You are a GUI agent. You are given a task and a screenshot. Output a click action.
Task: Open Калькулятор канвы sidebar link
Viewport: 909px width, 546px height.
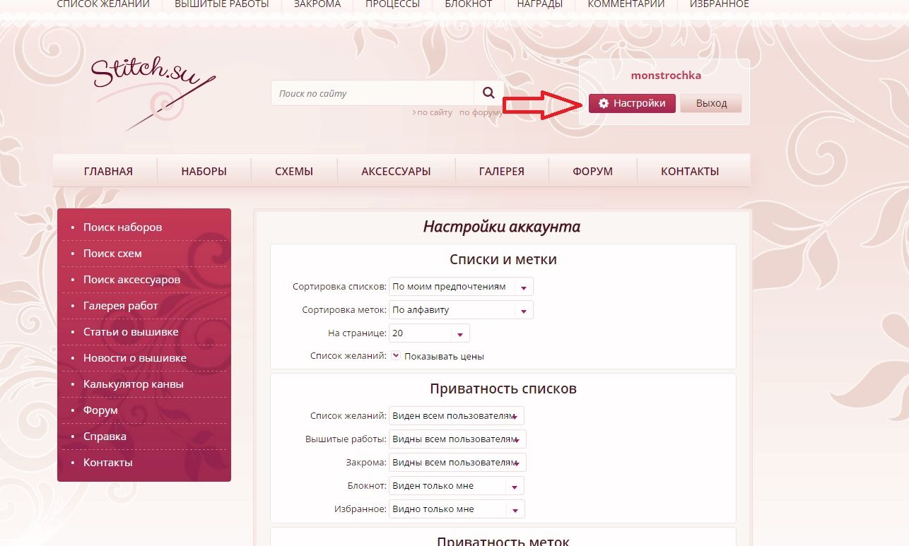(133, 384)
